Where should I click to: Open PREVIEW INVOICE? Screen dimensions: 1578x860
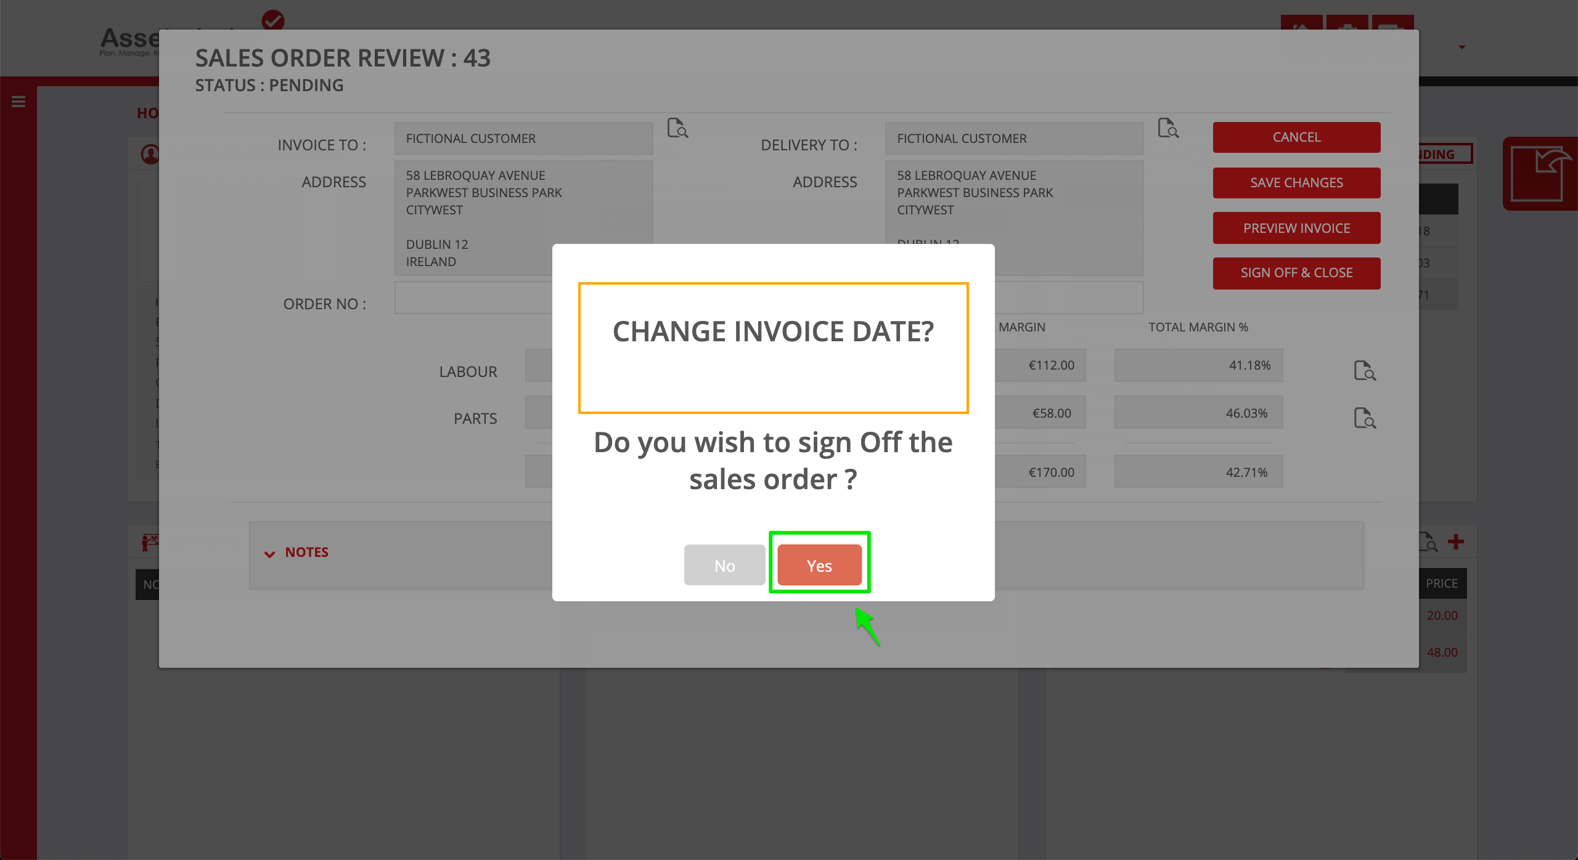click(x=1296, y=228)
